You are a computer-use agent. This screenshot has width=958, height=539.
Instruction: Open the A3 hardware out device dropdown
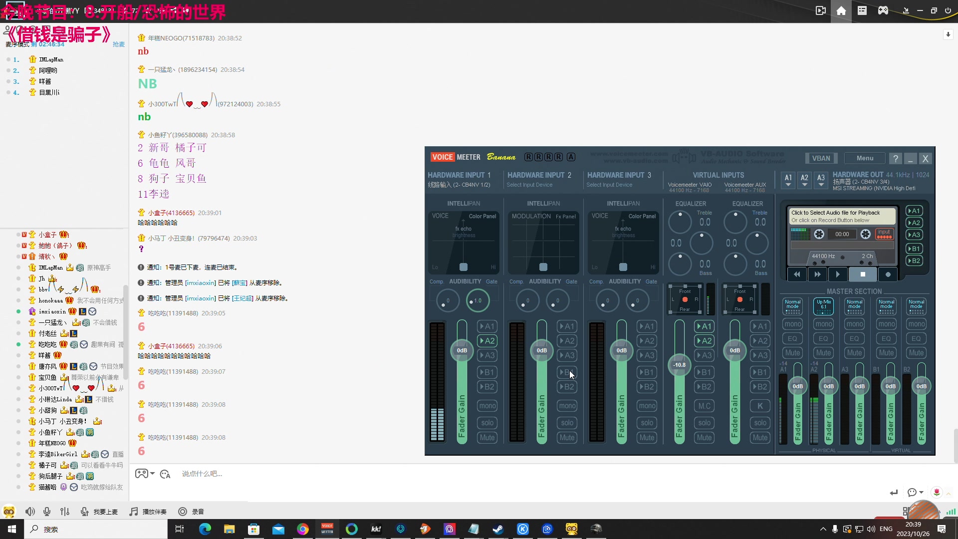821,180
